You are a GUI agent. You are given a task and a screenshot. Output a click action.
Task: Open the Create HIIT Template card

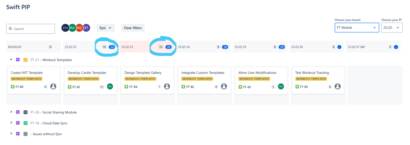[x=34, y=80]
